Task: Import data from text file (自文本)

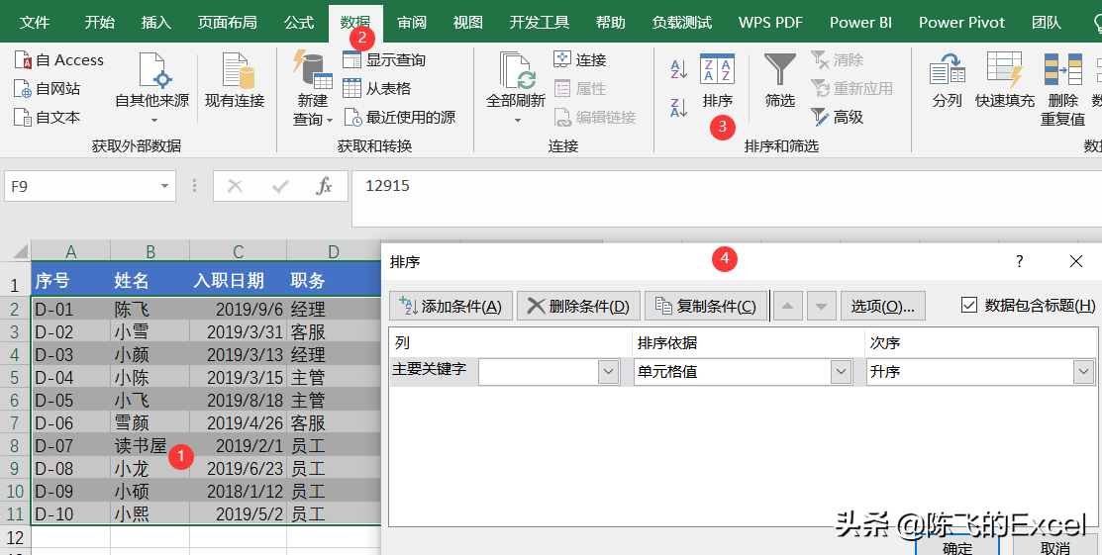Action: 48,118
